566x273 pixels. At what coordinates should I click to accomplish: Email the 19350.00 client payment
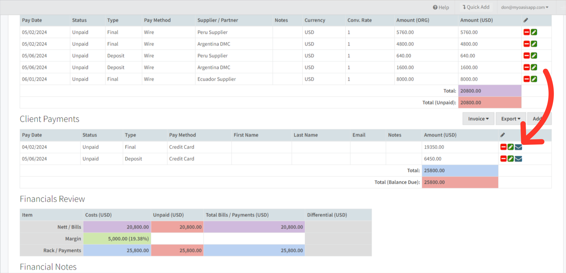click(x=519, y=147)
